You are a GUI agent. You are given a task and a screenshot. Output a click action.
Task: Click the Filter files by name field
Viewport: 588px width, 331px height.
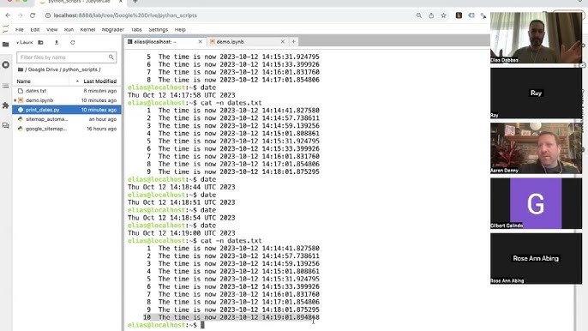click(x=66, y=57)
